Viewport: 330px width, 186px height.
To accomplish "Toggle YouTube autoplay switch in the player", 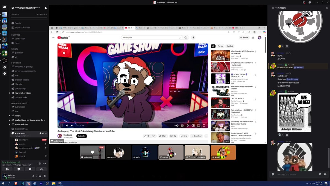I will pos(177,125).
